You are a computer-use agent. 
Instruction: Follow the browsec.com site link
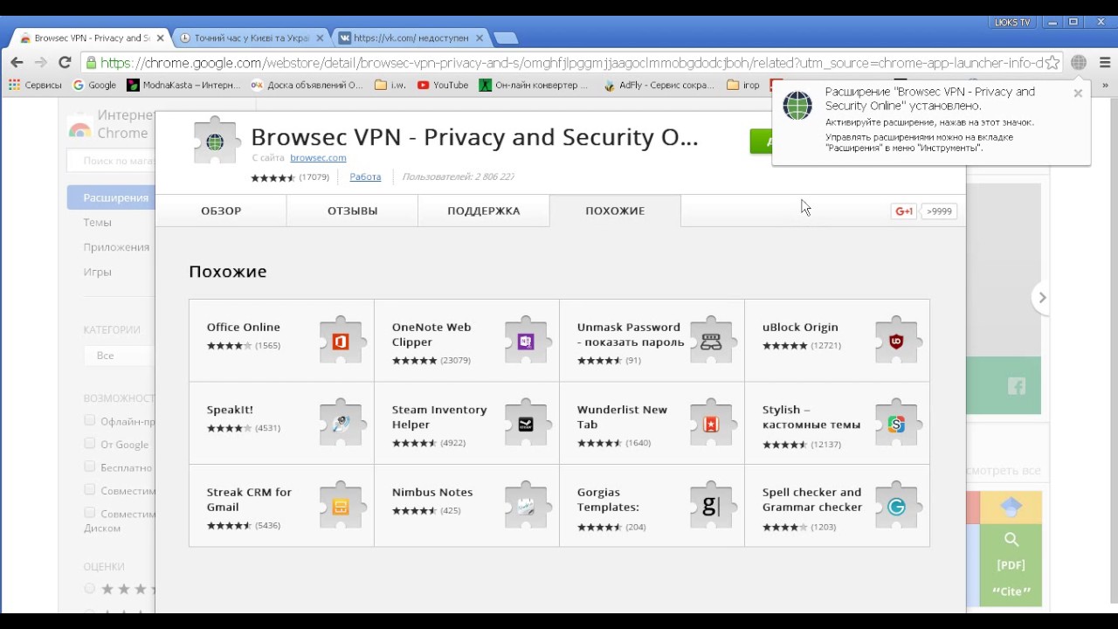tap(318, 158)
